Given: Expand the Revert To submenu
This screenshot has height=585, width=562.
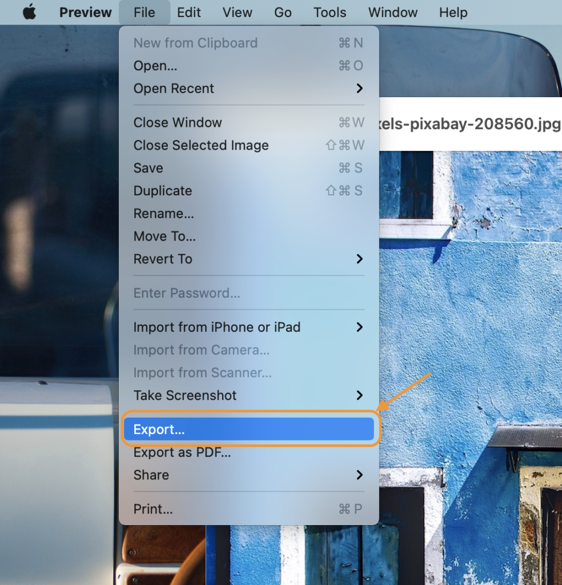Looking at the screenshot, I should [x=163, y=259].
